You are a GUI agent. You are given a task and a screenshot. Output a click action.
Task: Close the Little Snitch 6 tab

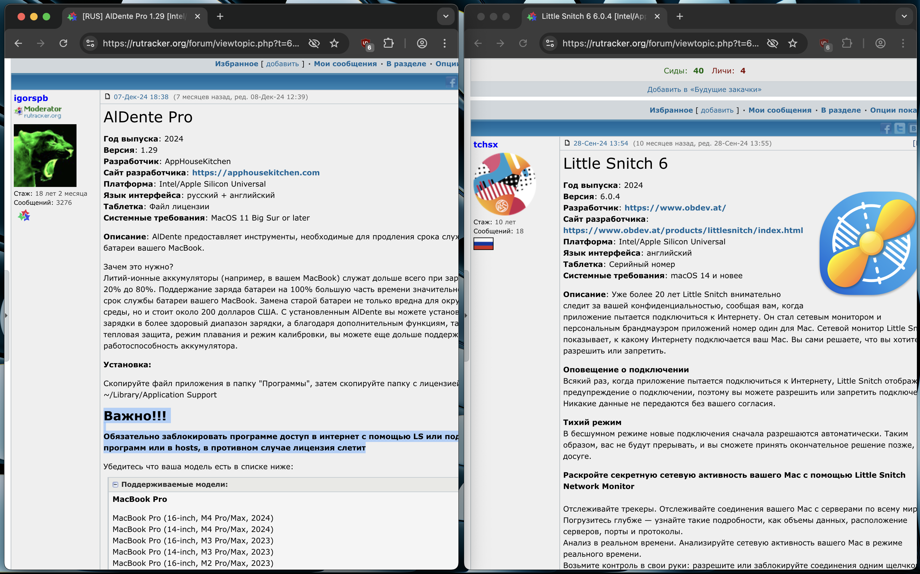657,16
